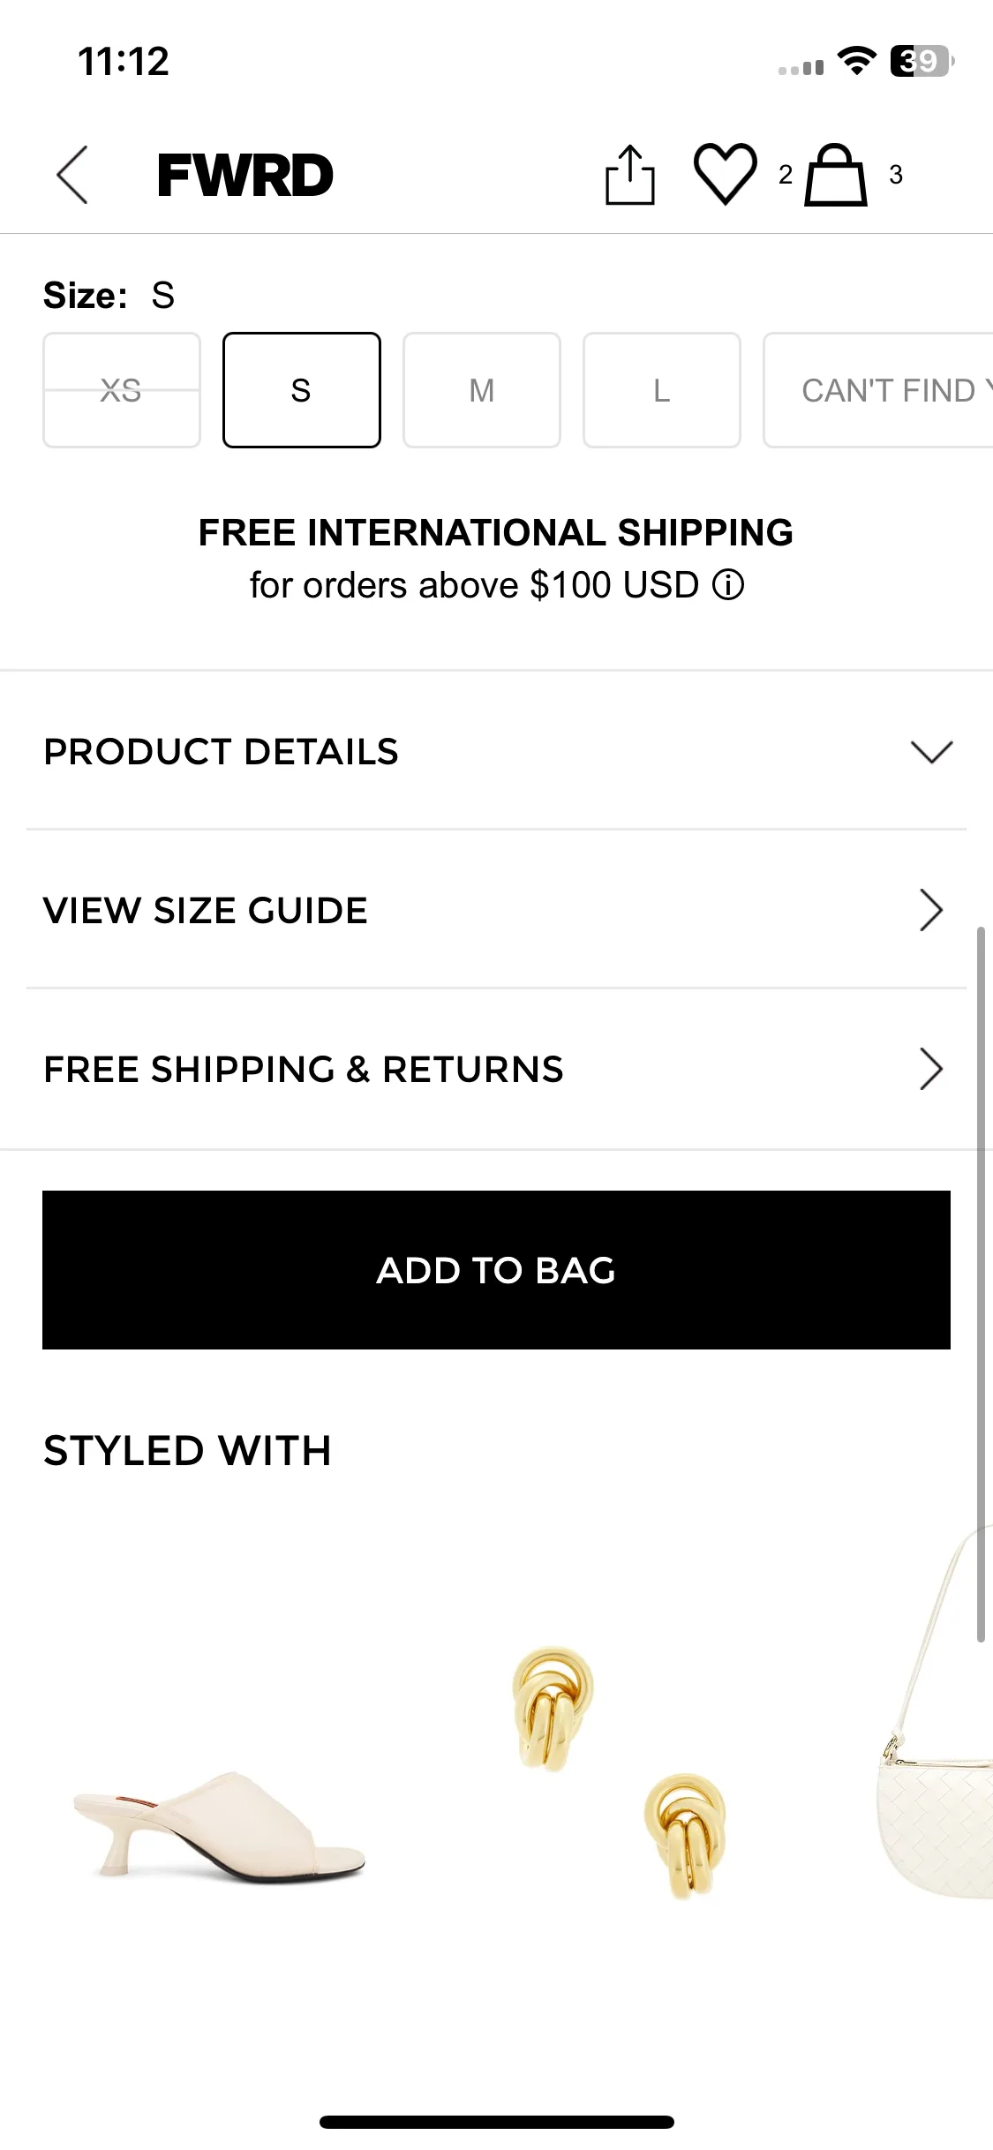Tap the battery indicator icon
The height and width of the screenshot is (2150, 993).
point(922,61)
